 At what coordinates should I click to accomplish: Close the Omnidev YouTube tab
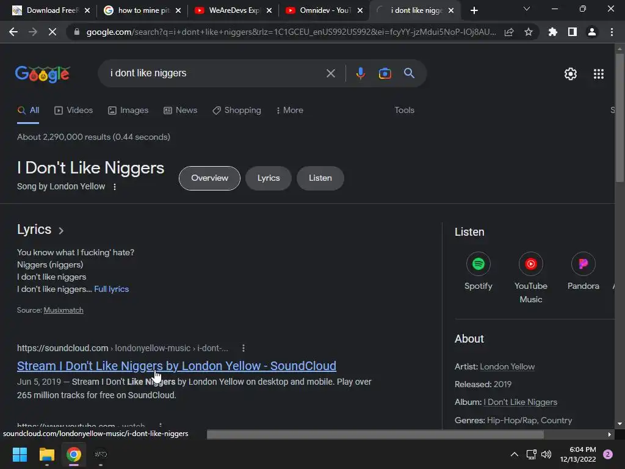pyautogui.click(x=360, y=10)
